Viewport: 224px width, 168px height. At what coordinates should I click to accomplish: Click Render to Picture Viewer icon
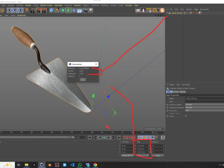[x=39, y=10]
